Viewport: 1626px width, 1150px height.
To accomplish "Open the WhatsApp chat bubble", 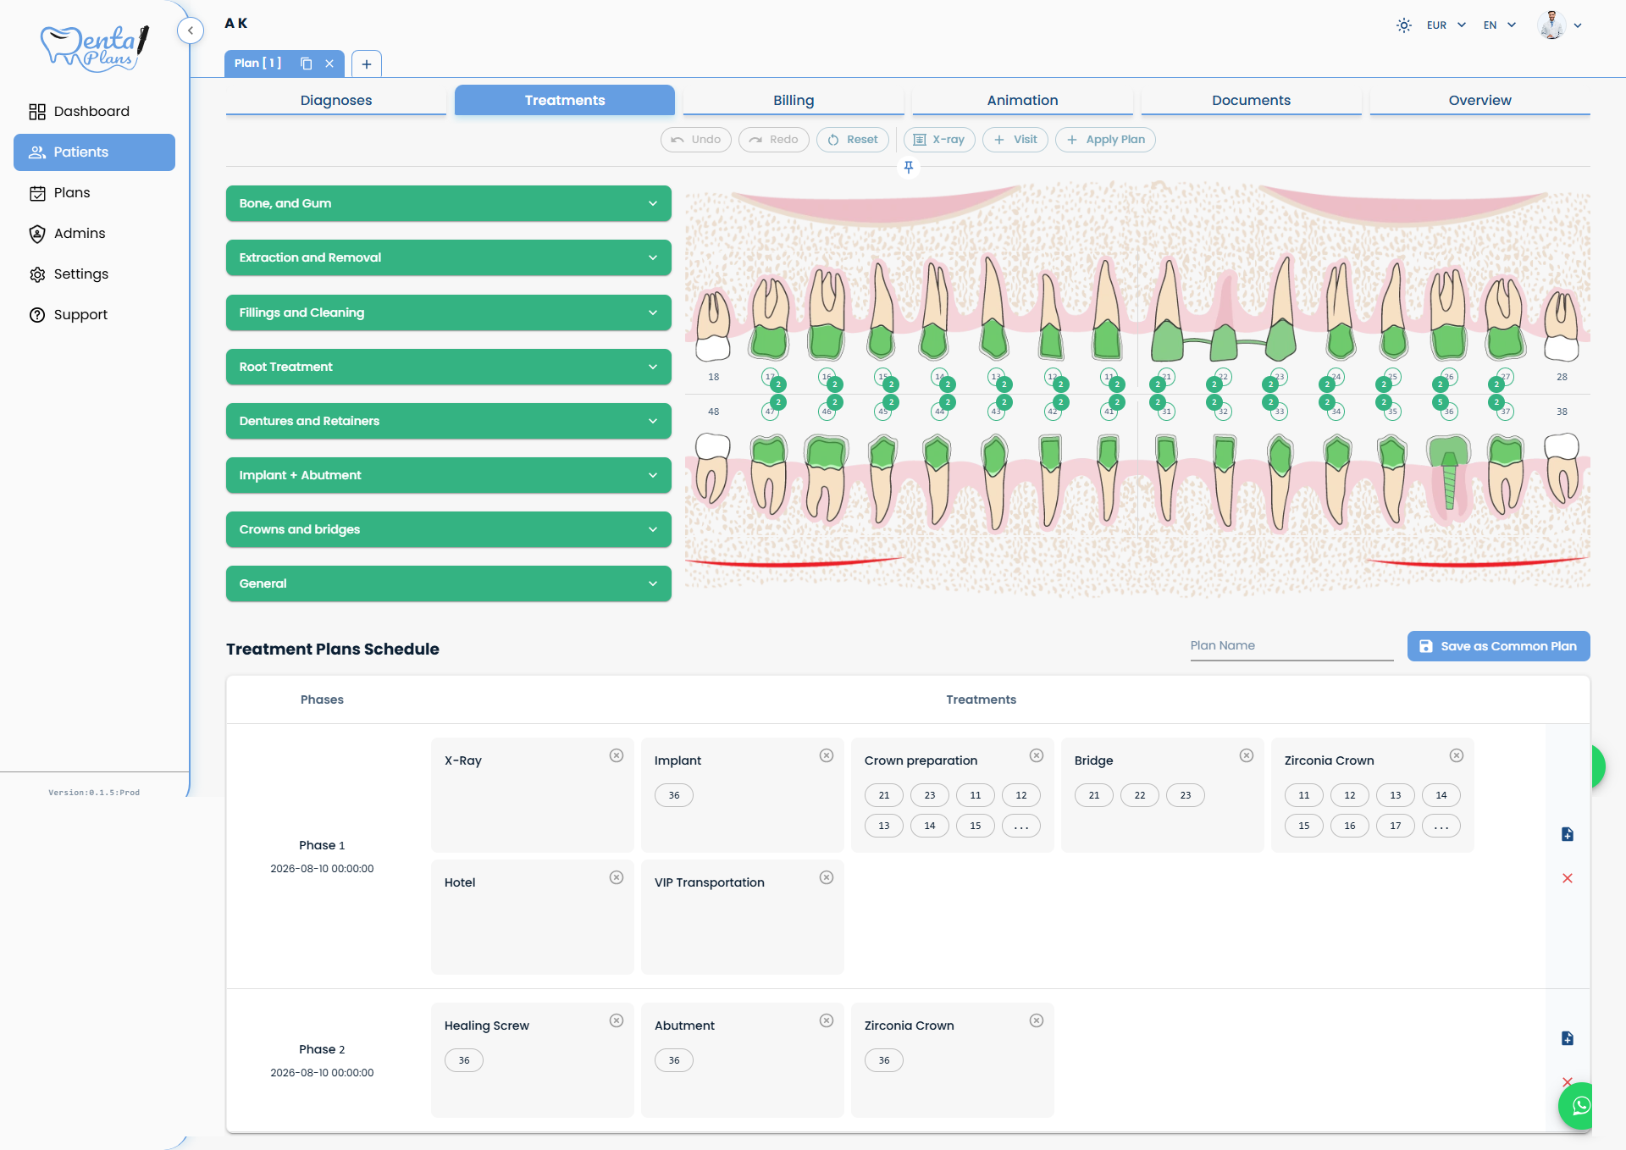I will point(1580,1105).
